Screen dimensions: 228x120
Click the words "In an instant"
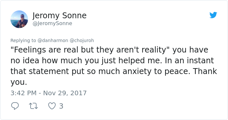click(189, 60)
